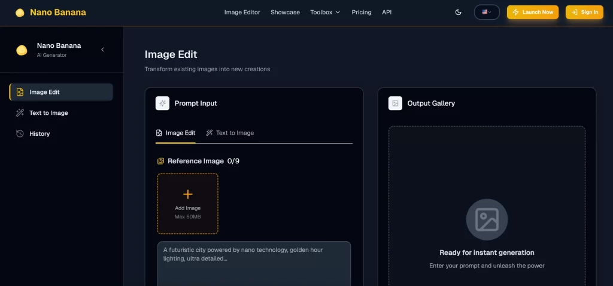Click the Output Gallery image icon
The image size is (613, 286).
coord(395,104)
